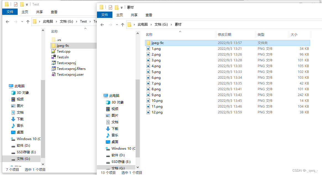Click new folder quick-access icon in 素材 title bar
322x175 pixels.
click(x=117, y=7)
